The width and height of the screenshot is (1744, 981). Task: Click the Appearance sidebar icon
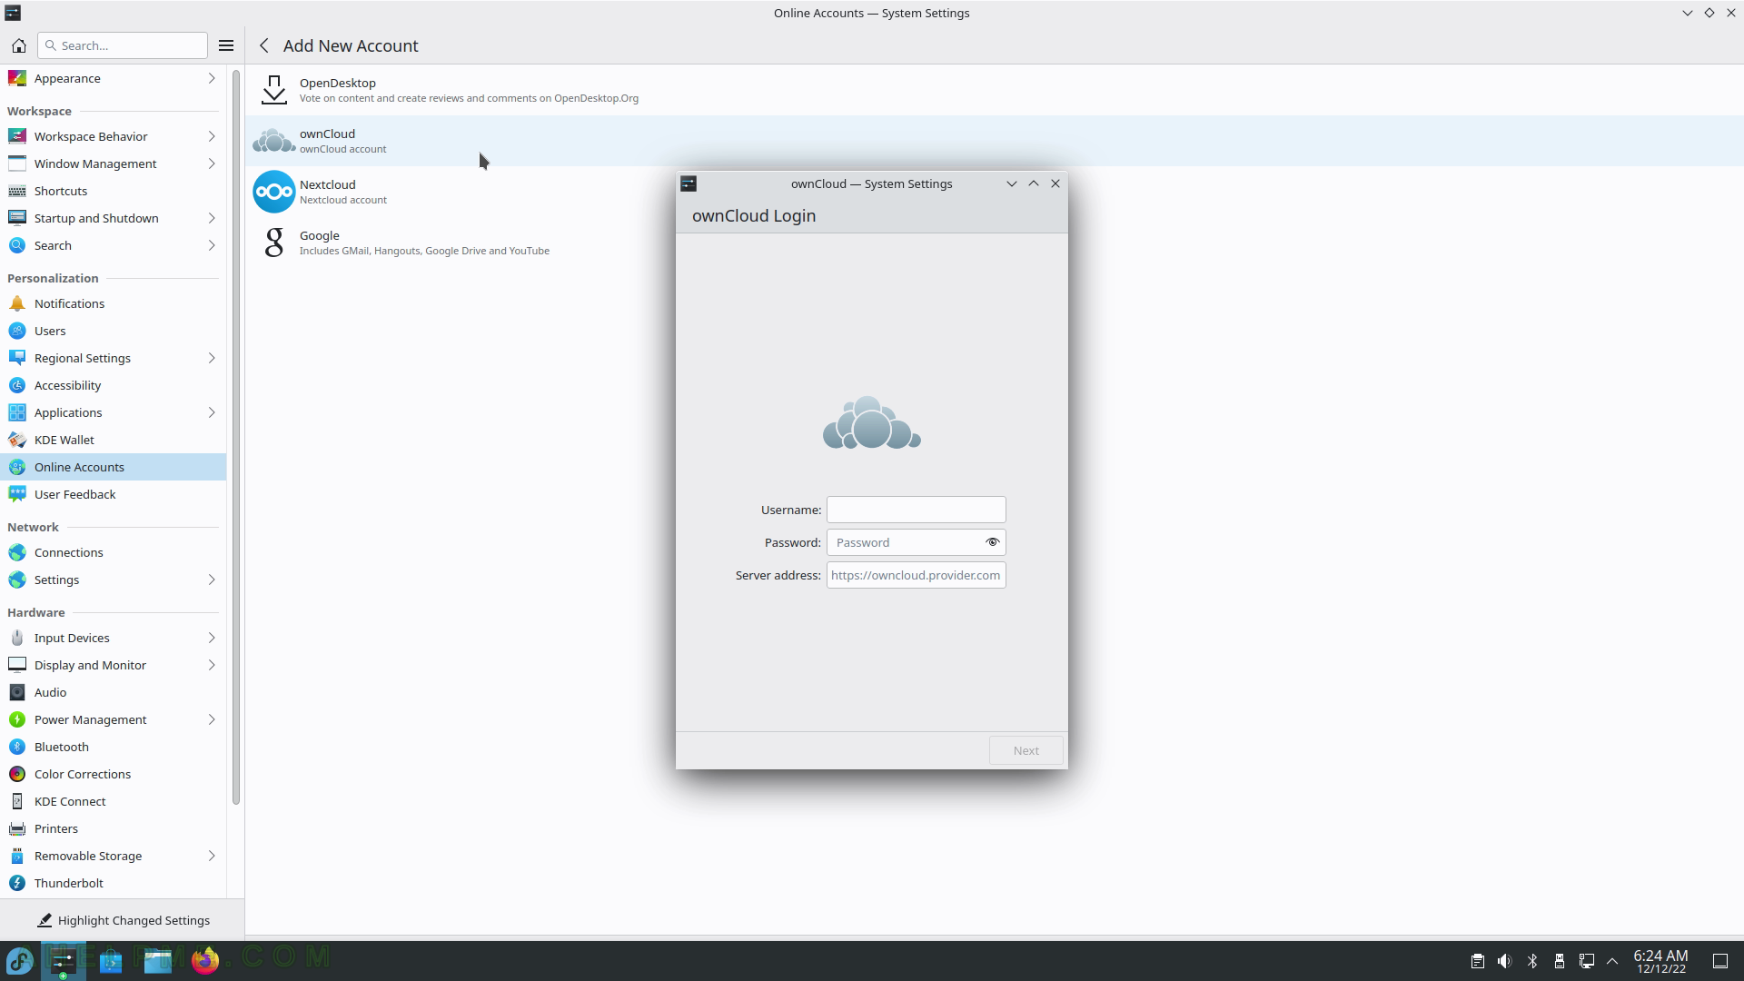[17, 78]
